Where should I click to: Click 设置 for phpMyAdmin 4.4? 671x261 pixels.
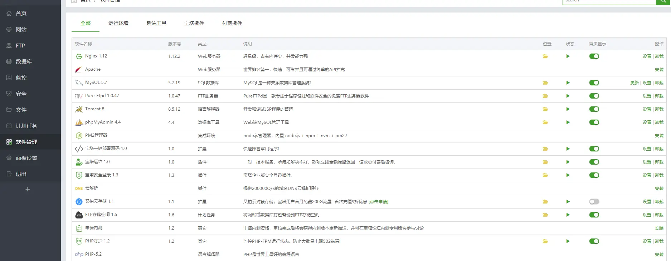click(x=647, y=122)
